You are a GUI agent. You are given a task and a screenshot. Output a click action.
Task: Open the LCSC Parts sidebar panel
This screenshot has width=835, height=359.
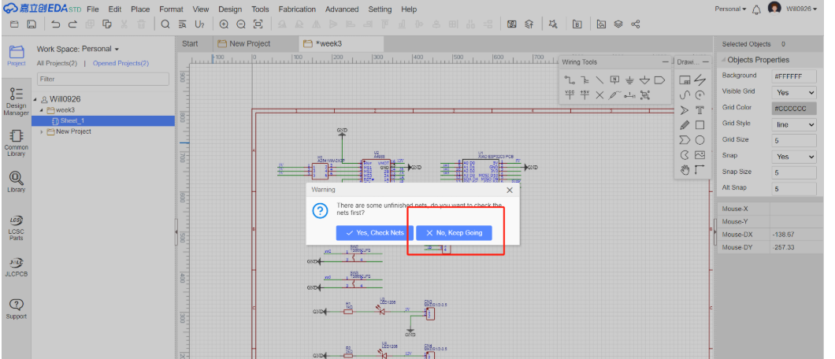[16, 228]
